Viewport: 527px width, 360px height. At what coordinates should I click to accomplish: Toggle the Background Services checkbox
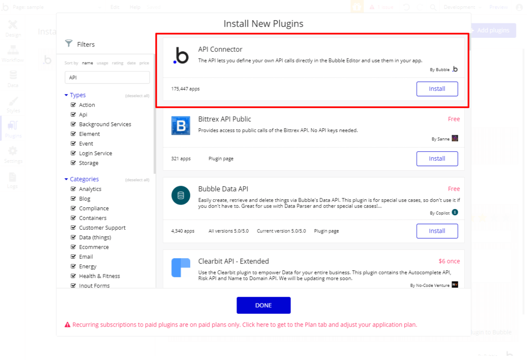point(73,124)
